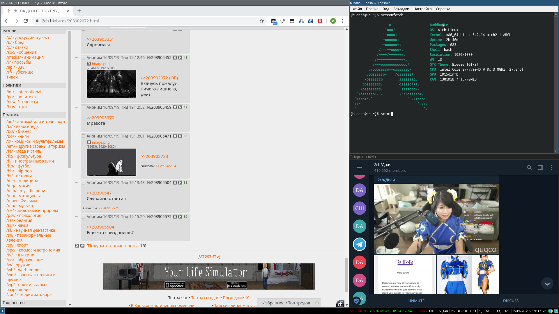
Task: Expand the options dots of post №203905455
Action: click(x=77, y=57)
